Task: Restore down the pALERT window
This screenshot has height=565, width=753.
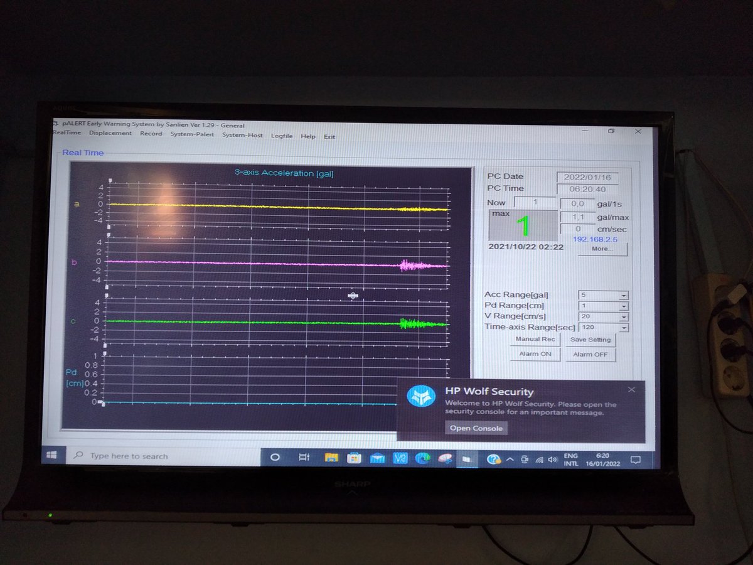Action: tap(612, 131)
